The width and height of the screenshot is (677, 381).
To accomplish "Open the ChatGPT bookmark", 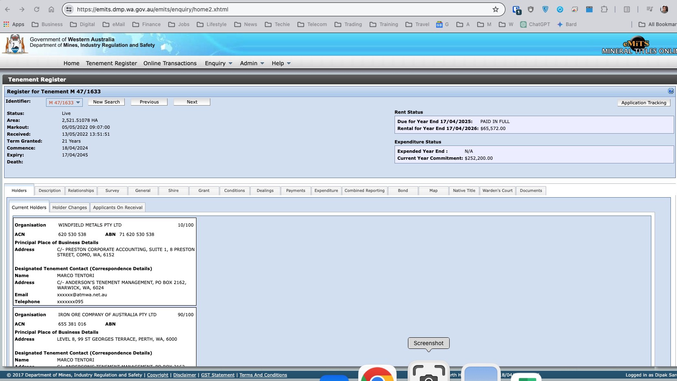I will 535,24.
